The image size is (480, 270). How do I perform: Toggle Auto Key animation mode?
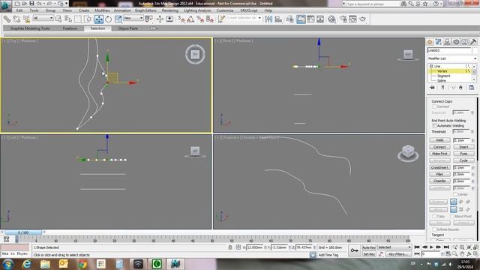click(369, 247)
